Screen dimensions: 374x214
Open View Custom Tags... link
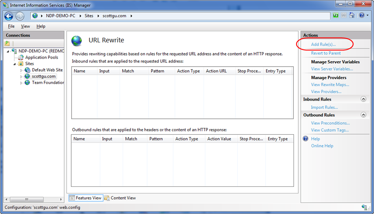[330, 130]
